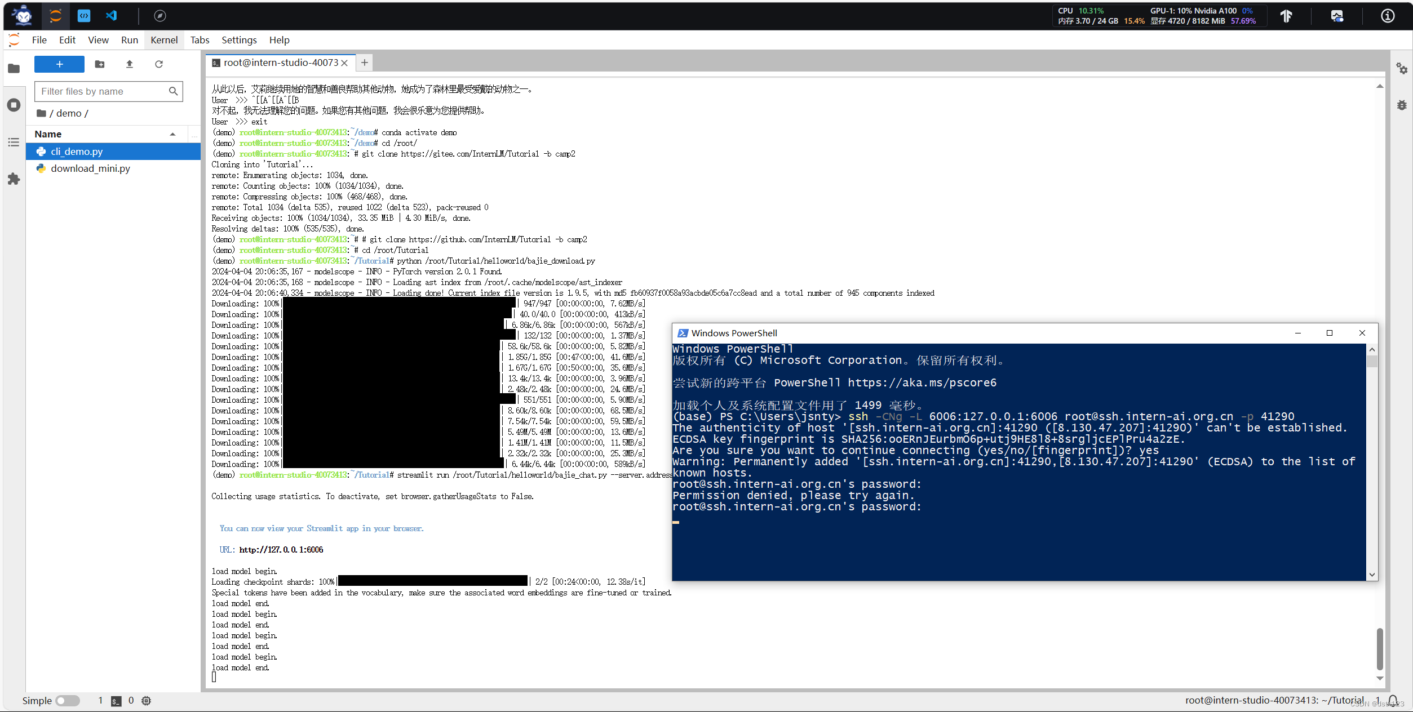Open the Kernel menu

pyautogui.click(x=164, y=40)
